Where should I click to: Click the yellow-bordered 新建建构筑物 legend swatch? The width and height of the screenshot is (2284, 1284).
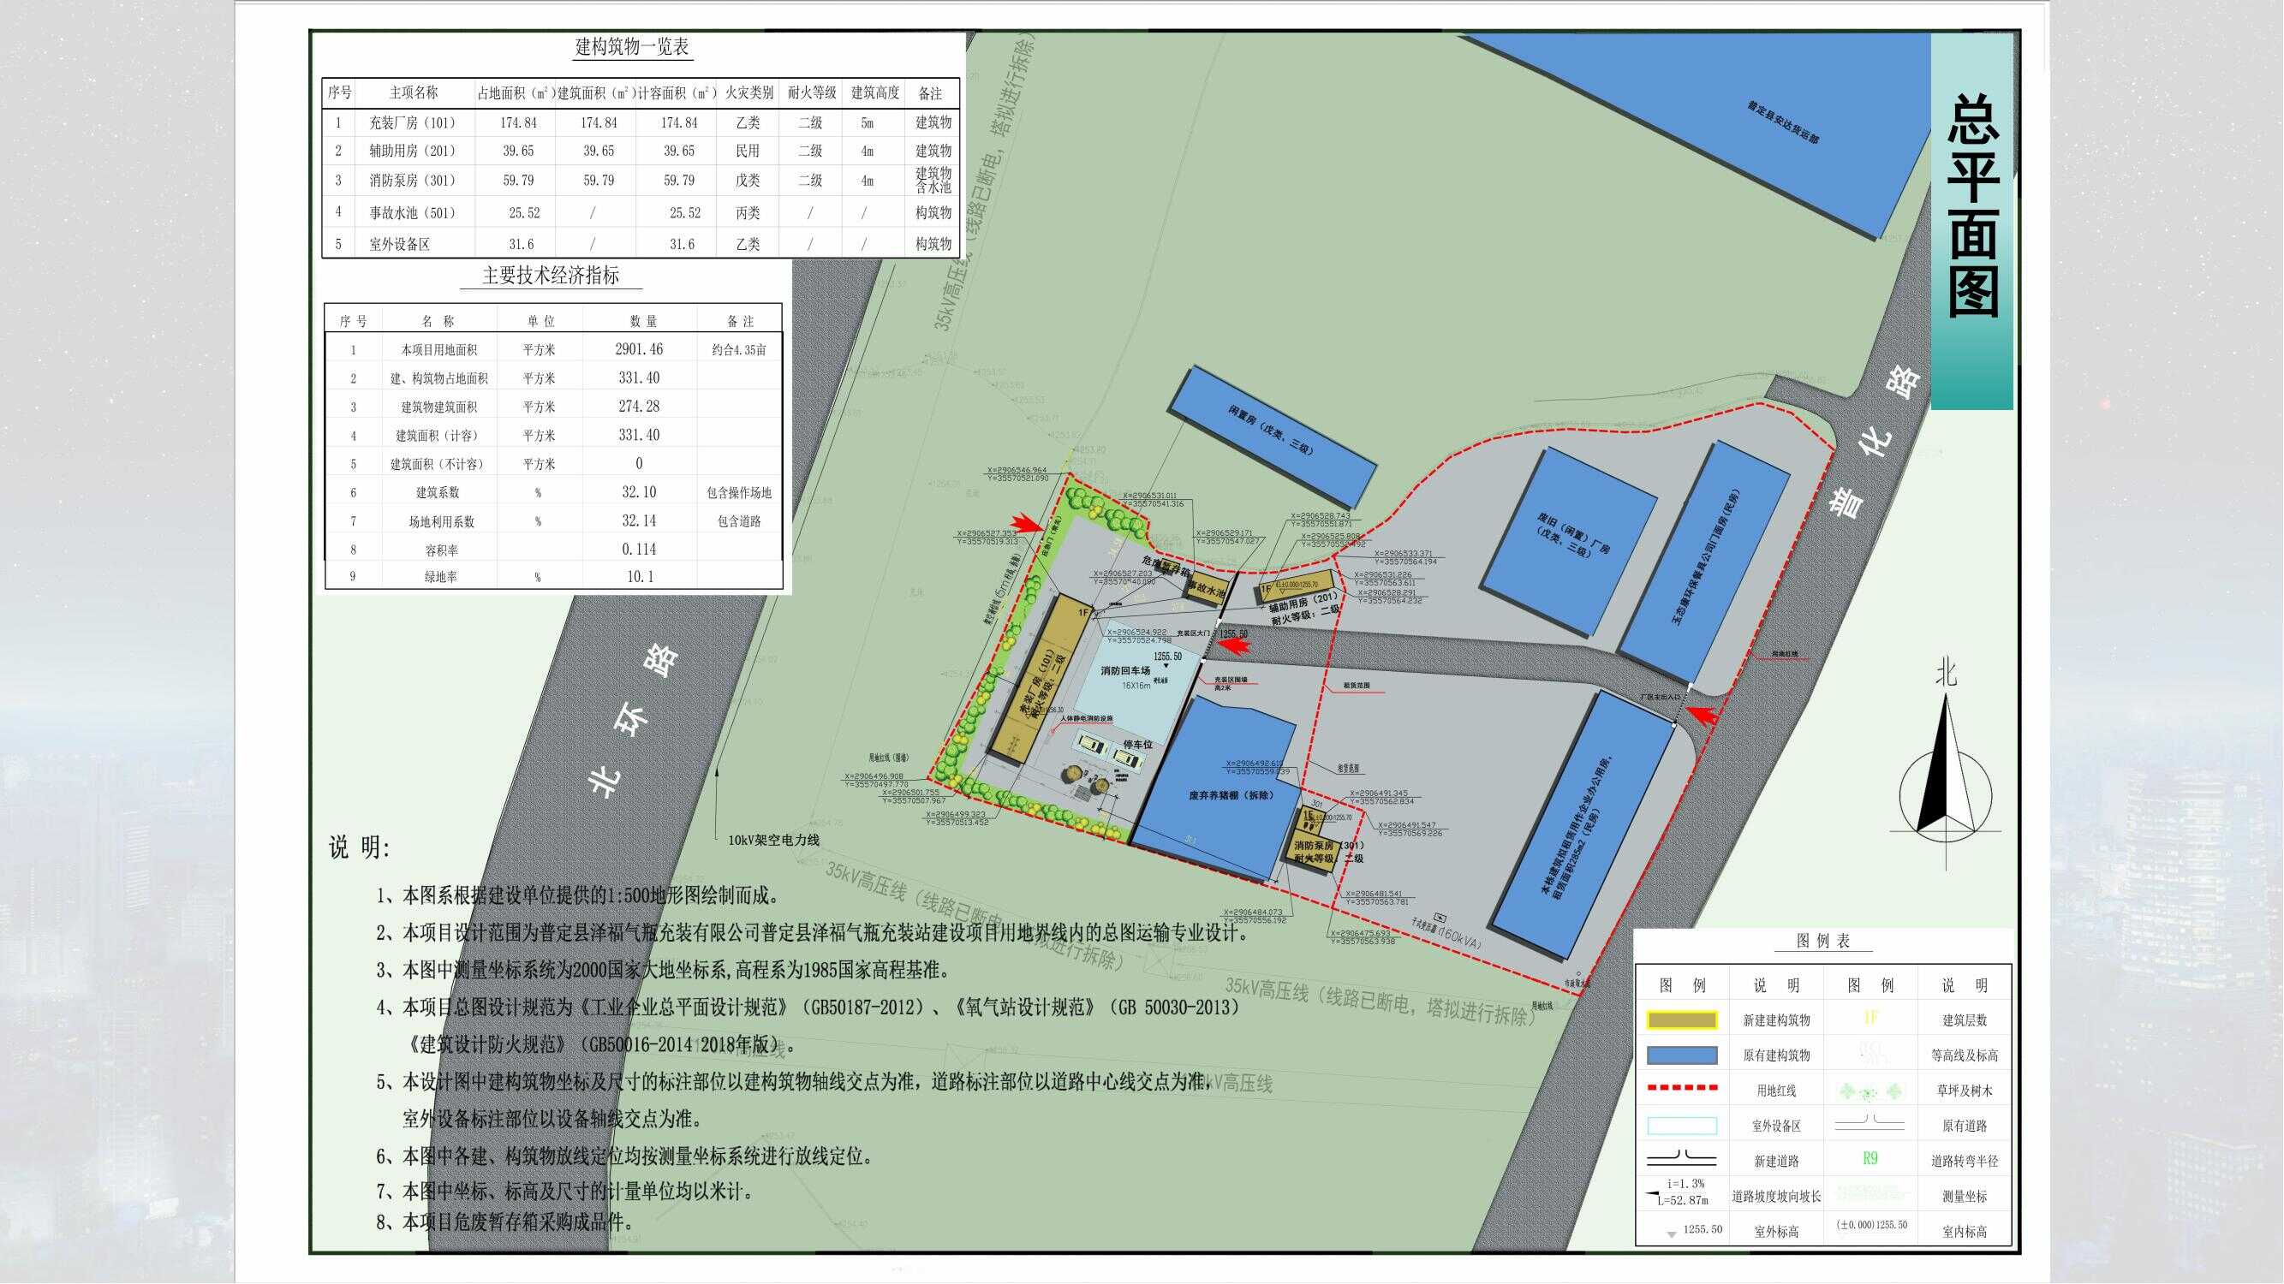point(1681,1020)
